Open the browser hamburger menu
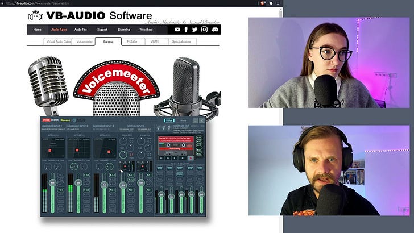 tap(278, 3)
